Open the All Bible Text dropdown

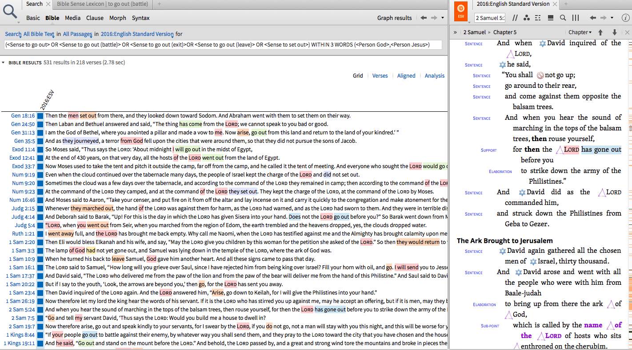tap(39, 34)
